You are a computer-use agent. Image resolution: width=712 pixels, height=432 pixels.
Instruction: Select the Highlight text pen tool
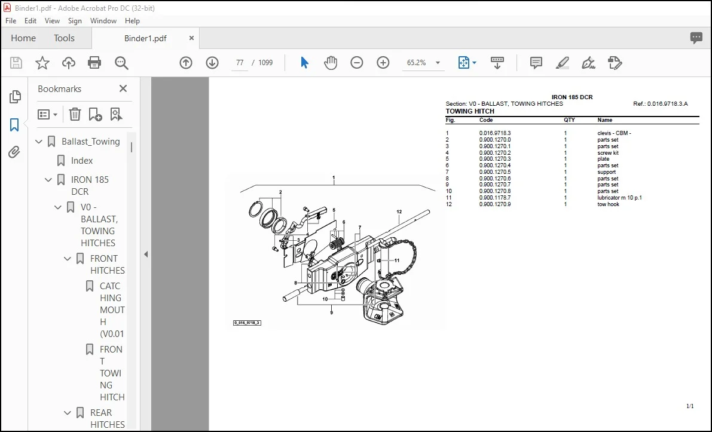coord(562,63)
